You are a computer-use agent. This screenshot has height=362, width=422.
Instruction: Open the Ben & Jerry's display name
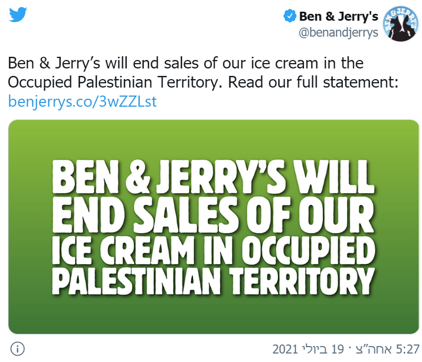coord(338,16)
